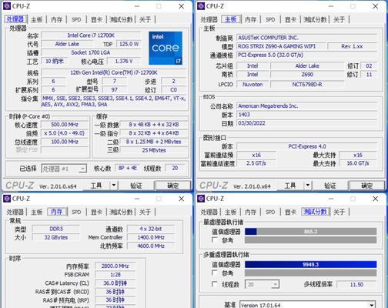388x308 pixels.
Task: Enable 参考 checkbox under single-thread benchmark
Action: click(215, 239)
